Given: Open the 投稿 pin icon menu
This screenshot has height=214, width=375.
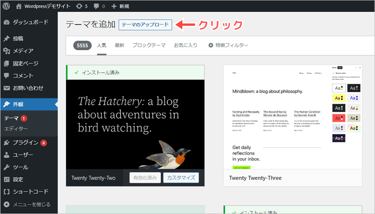Looking at the screenshot, I should 7,38.
